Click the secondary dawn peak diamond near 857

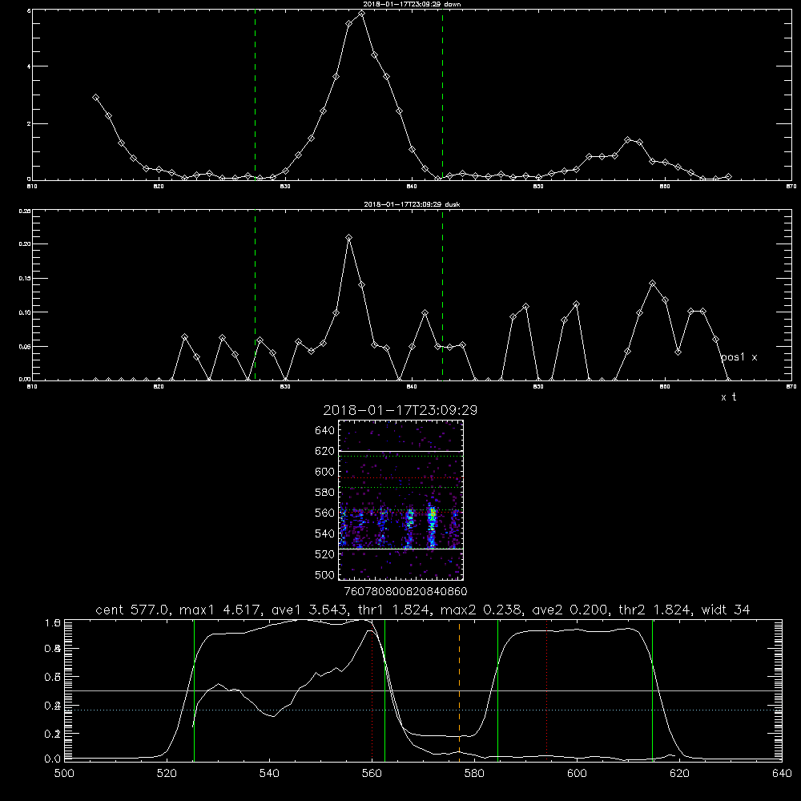tap(628, 140)
